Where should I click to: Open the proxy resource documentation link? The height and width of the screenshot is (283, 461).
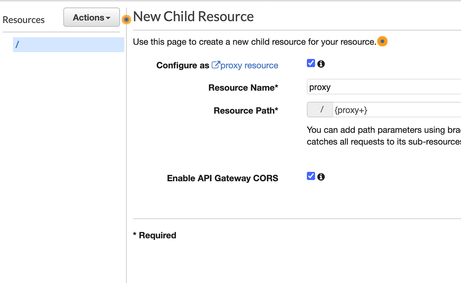249,65
